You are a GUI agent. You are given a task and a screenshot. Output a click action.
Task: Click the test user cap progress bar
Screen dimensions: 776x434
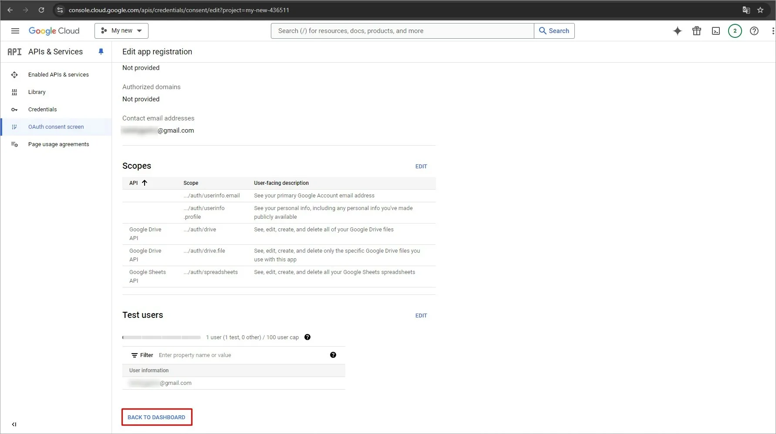point(161,337)
